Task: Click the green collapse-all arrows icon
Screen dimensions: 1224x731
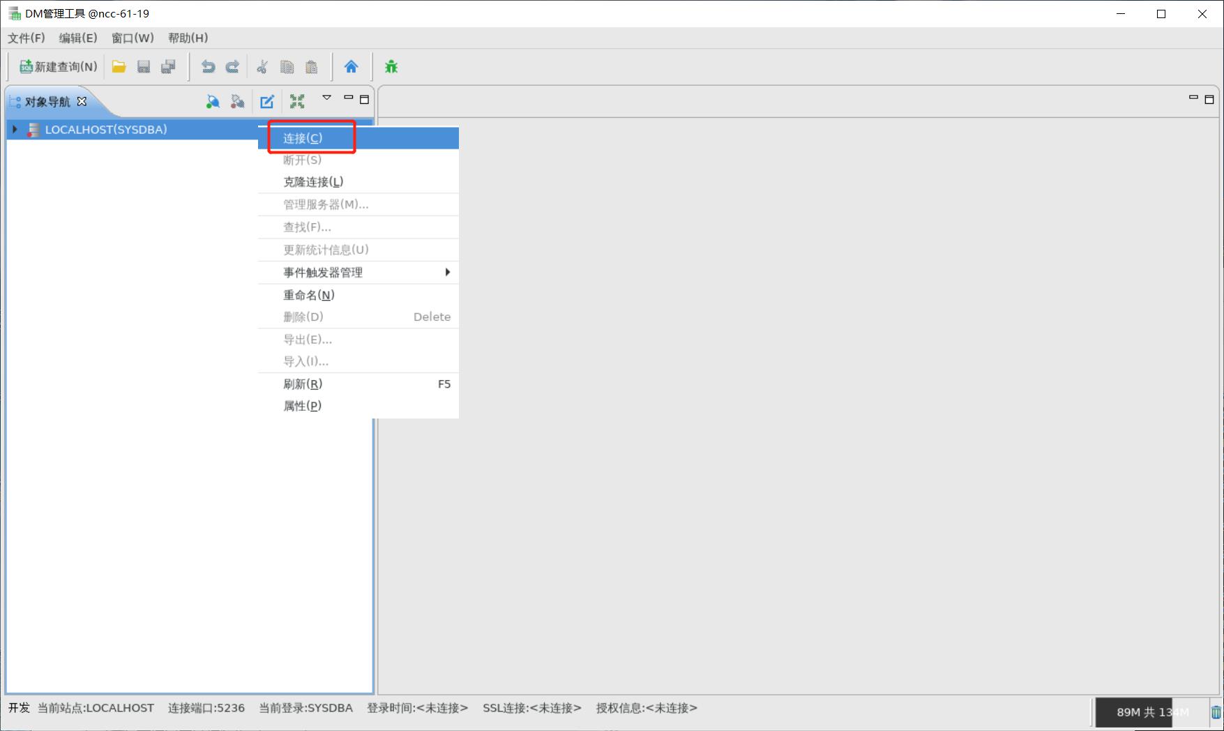Action: [x=297, y=102]
